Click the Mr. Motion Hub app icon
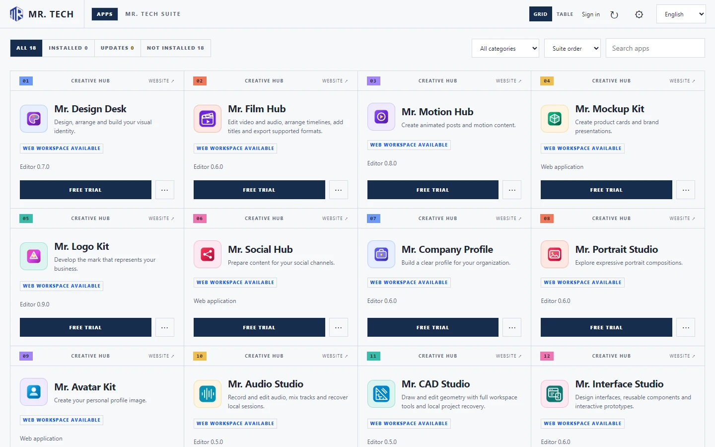This screenshot has width=715, height=447. [x=381, y=117]
